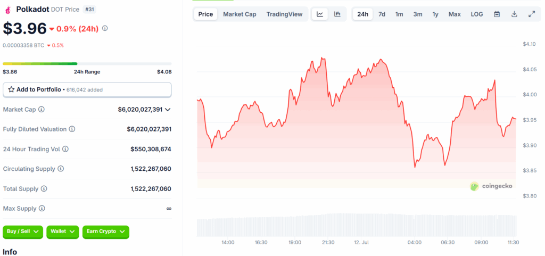
Task: Click $550,308,674 trading volume value
Action: coord(151,149)
